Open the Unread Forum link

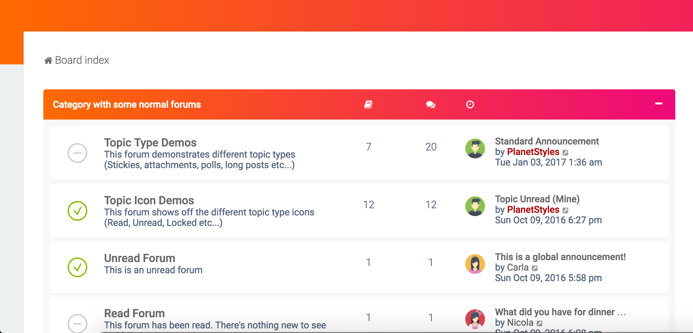click(140, 258)
